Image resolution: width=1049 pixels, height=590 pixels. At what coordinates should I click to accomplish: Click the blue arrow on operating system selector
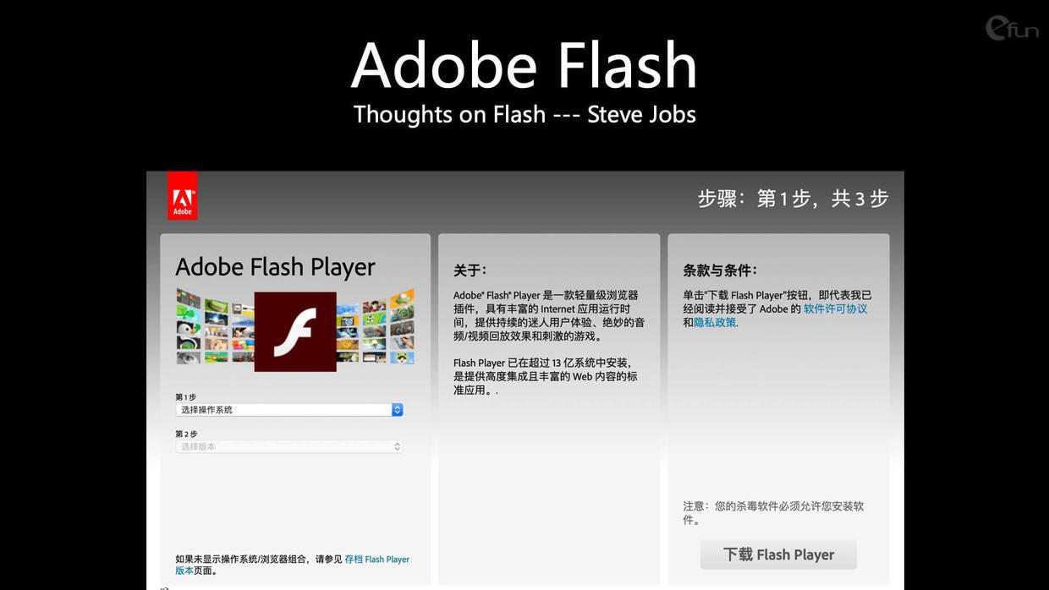(x=398, y=409)
